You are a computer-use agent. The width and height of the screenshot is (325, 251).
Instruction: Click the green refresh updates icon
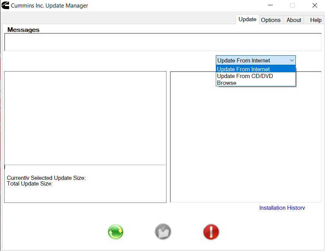[x=115, y=232]
